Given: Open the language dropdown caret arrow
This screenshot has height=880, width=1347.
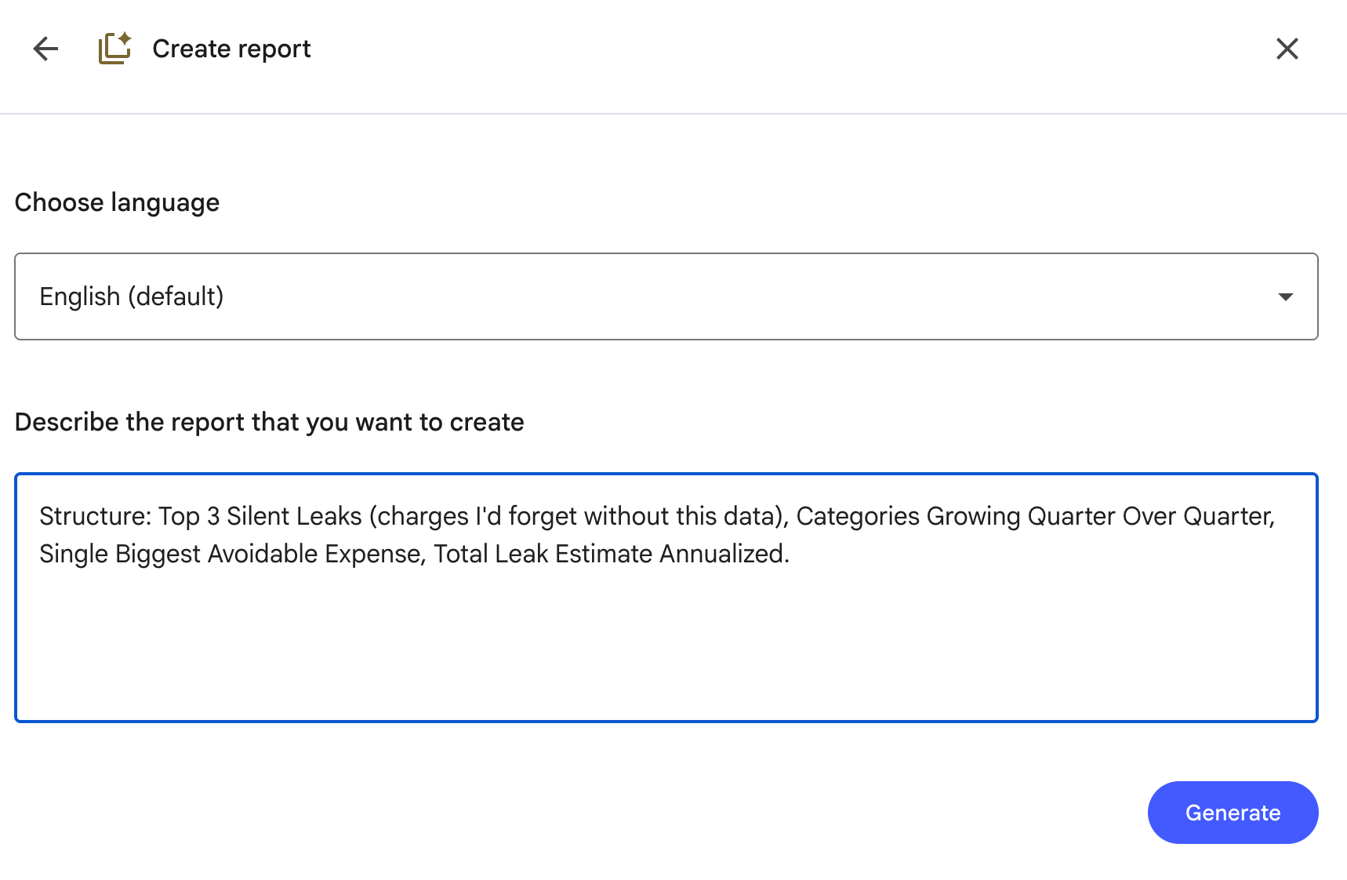Looking at the screenshot, I should 1285,296.
